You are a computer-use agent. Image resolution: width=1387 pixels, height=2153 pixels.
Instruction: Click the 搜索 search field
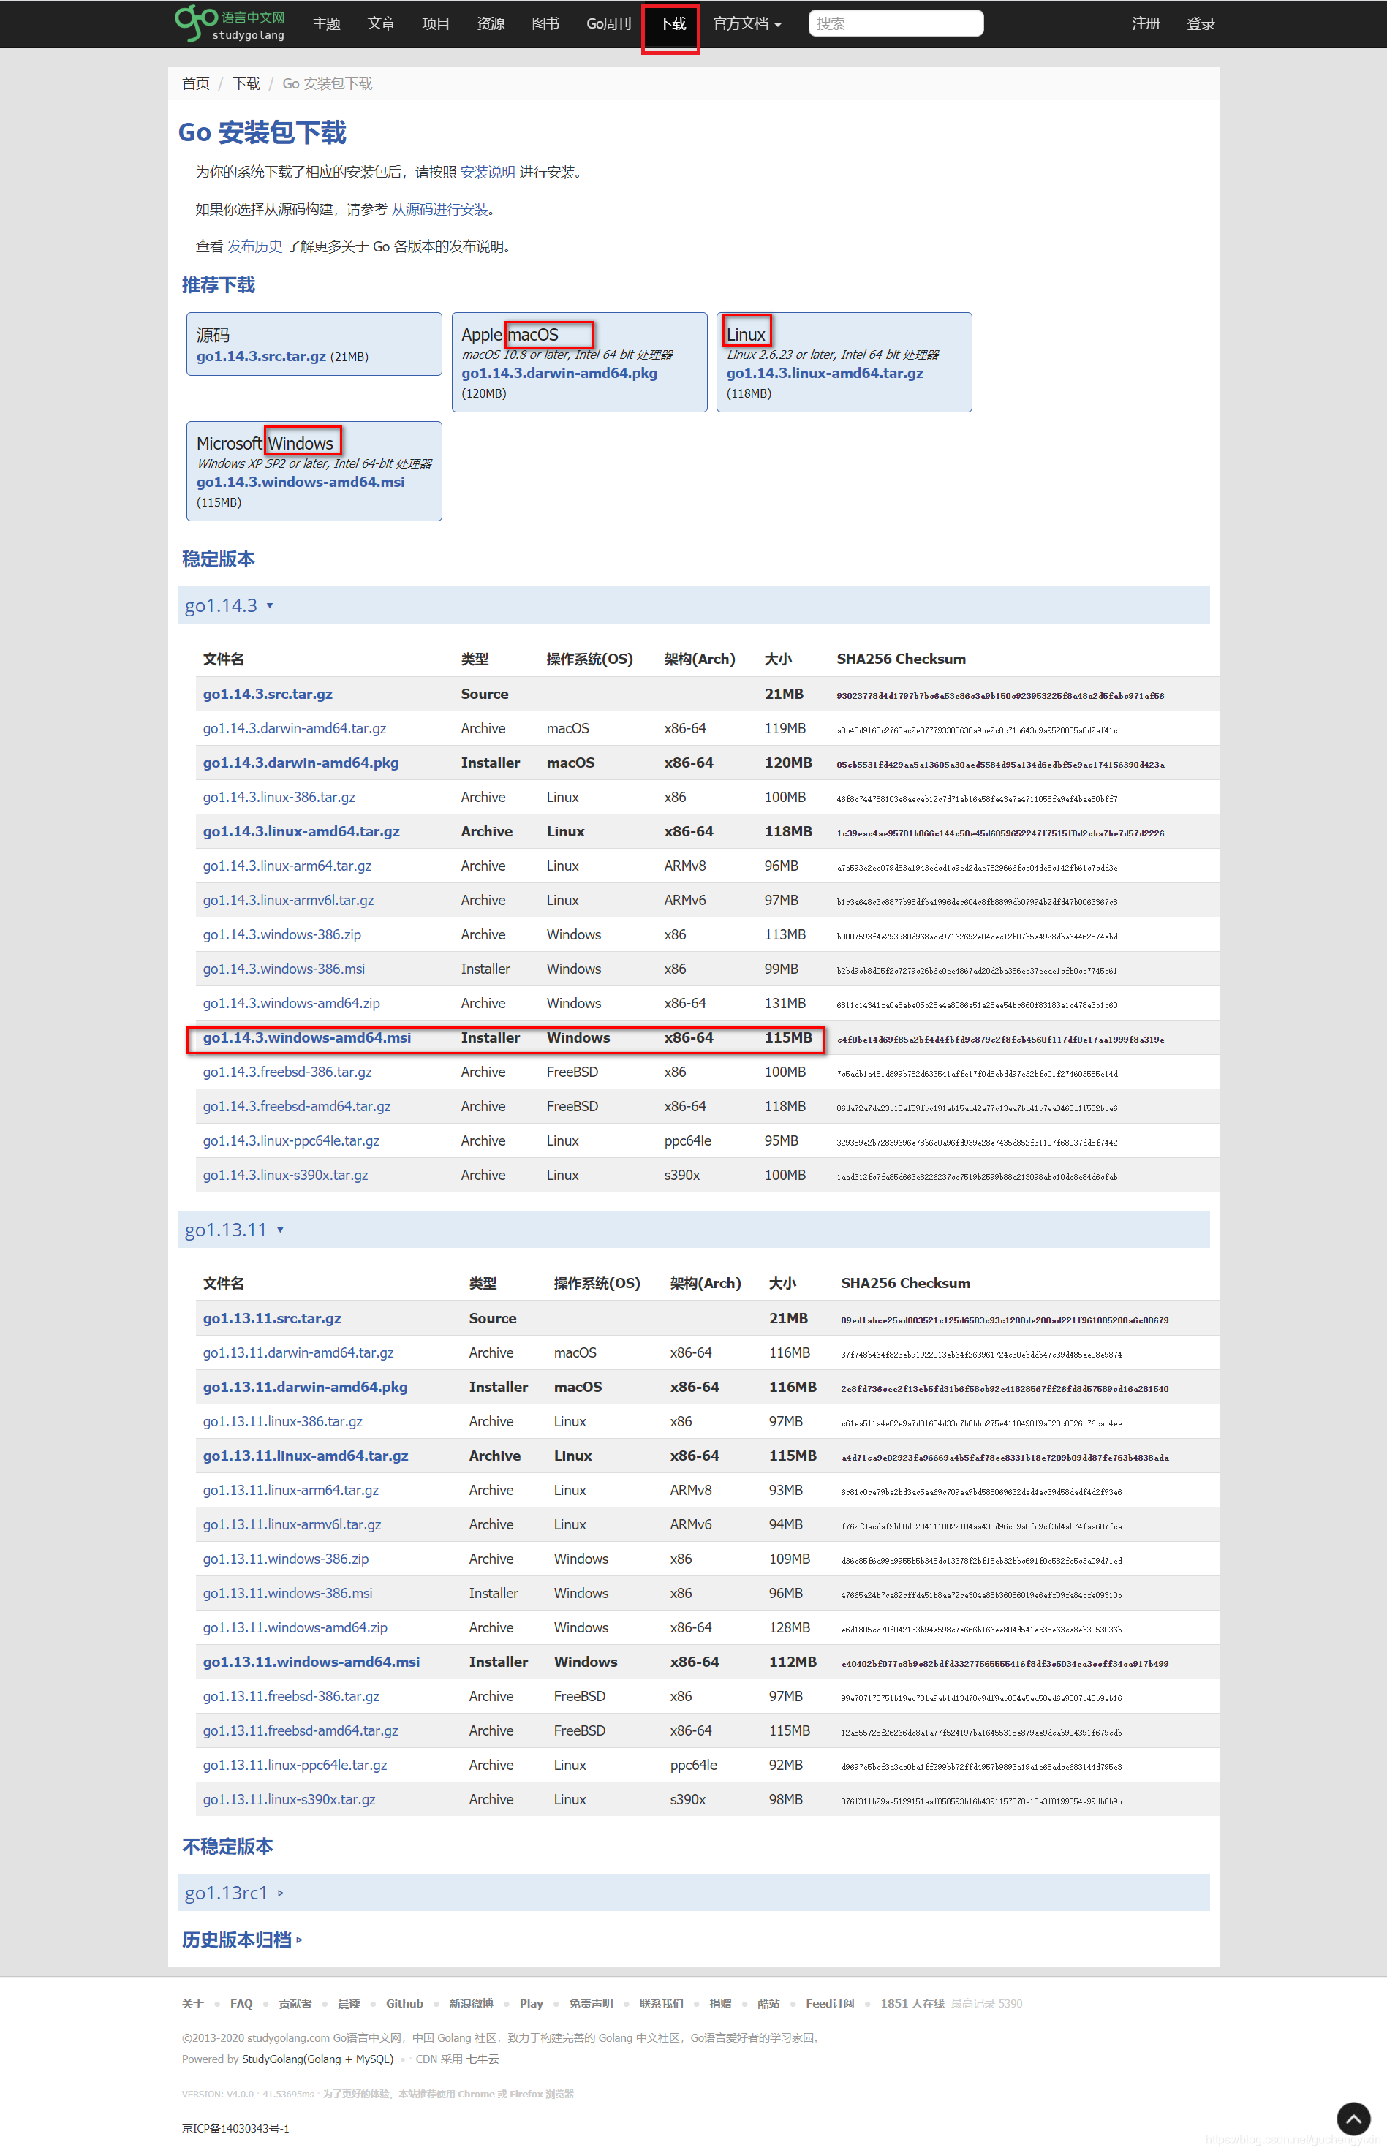tap(895, 23)
